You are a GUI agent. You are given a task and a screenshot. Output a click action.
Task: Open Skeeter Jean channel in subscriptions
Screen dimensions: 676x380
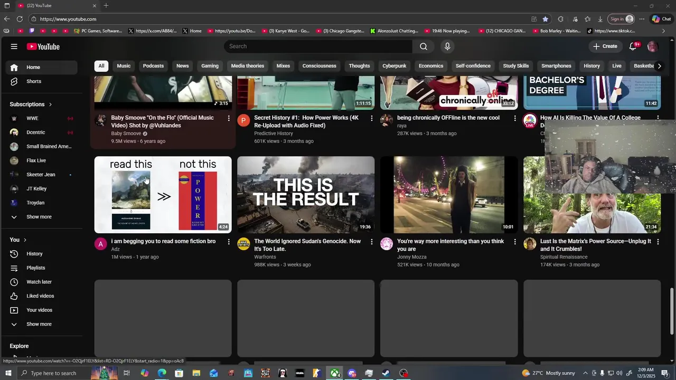pos(41,175)
